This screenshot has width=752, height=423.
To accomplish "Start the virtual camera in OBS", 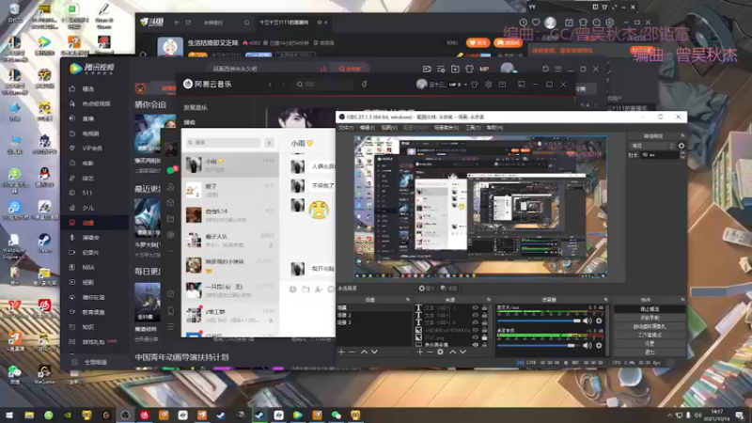I will [x=650, y=326].
